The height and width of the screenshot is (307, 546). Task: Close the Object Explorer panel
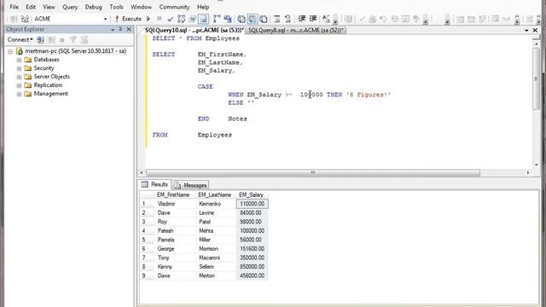pos(129,29)
